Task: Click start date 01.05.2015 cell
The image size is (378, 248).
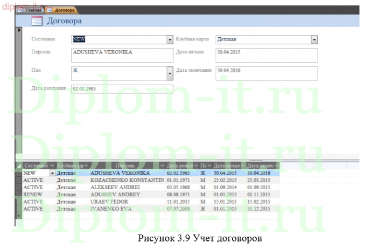Action: (x=229, y=195)
